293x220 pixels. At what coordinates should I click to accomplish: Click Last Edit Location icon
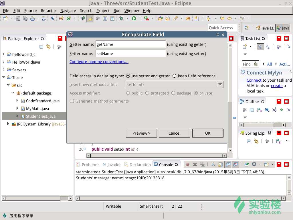click(222, 18)
